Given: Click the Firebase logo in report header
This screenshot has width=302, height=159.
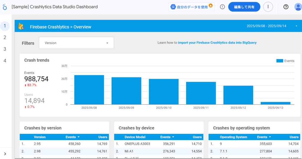Looking at the screenshot, I should 21,27.
